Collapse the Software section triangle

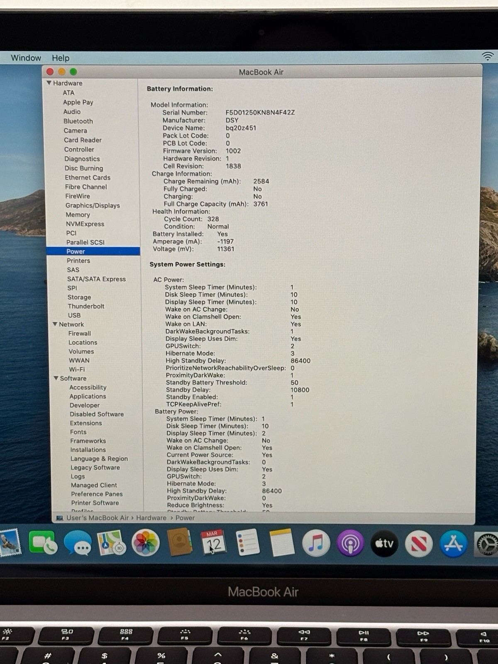coord(56,378)
